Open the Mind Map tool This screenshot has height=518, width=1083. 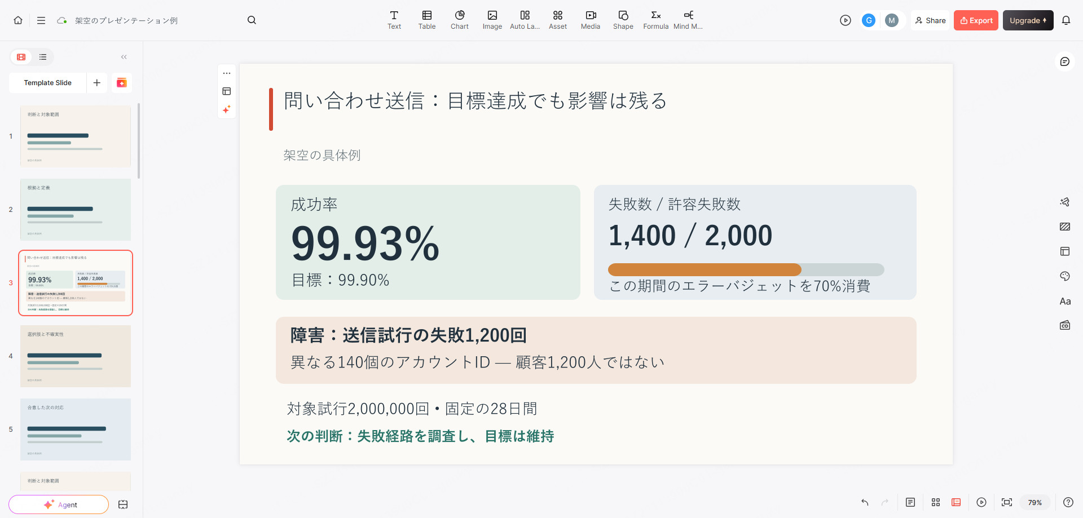688,20
